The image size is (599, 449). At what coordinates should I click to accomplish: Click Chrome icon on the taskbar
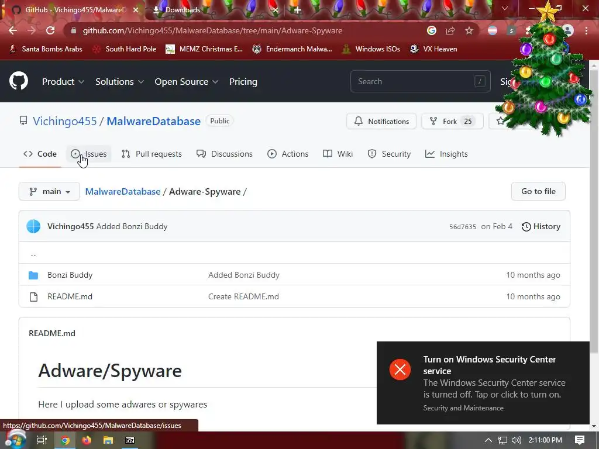65,440
